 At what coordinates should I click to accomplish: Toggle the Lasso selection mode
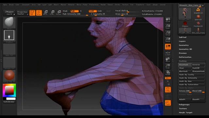click(168, 103)
